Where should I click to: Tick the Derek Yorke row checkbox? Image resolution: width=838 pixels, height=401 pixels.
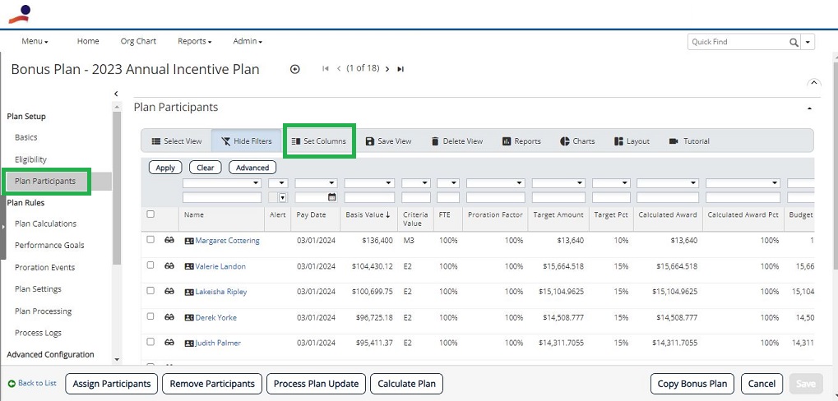click(x=150, y=316)
